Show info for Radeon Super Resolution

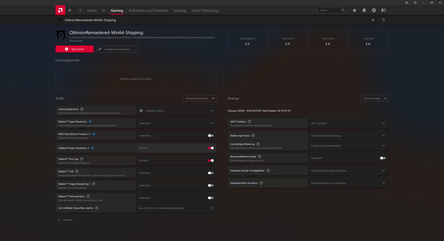(x=90, y=122)
